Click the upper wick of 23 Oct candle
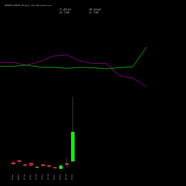 (73, 114)
